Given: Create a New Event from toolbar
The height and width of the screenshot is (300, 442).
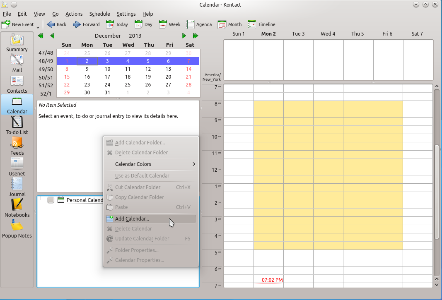Looking at the screenshot, I should [x=18, y=24].
